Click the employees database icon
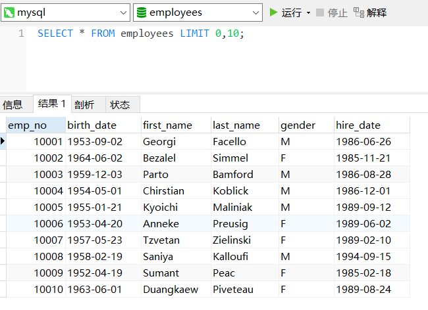Image resolution: width=428 pixels, height=310 pixels. click(141, 12)
